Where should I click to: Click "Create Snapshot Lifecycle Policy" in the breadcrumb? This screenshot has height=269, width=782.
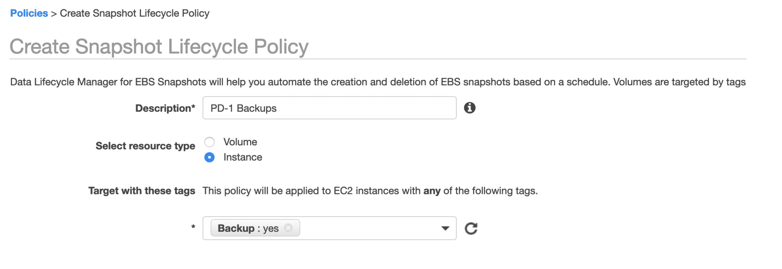point(134,13)
